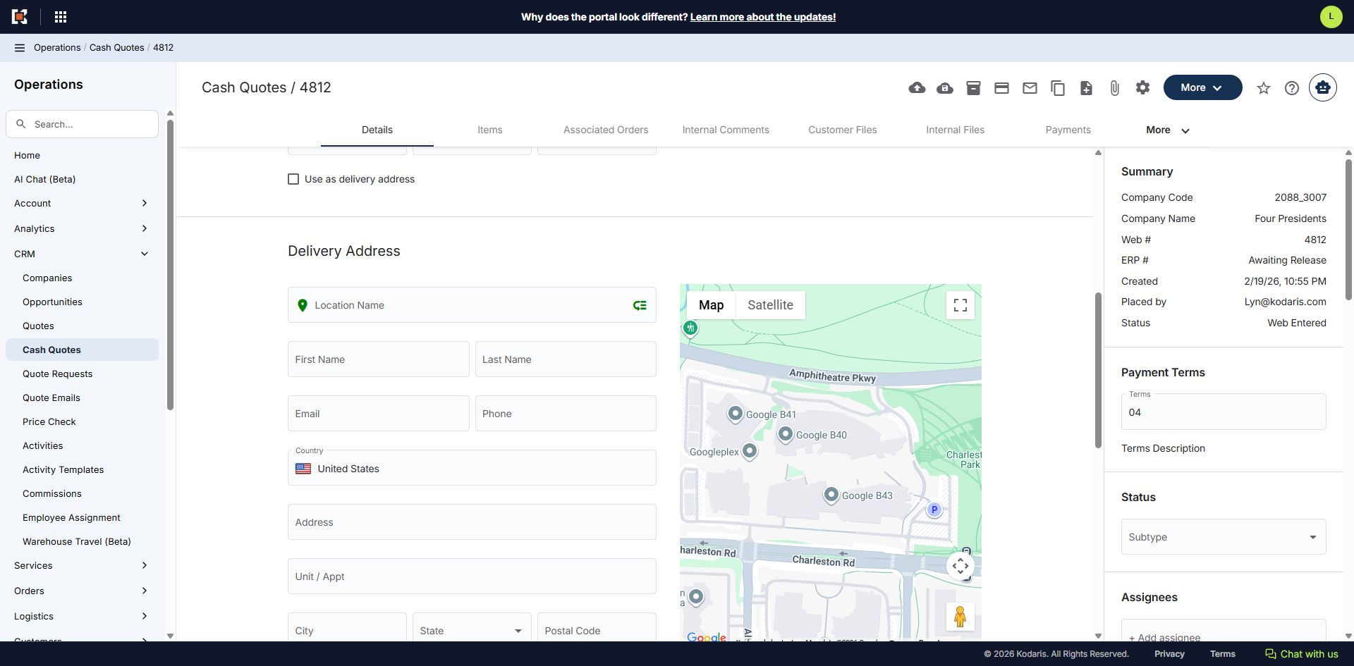The height and width of the screenshot is (666, 1354).
Task: Open the user avatar L menu
Action: click(x=1331, y=17)
